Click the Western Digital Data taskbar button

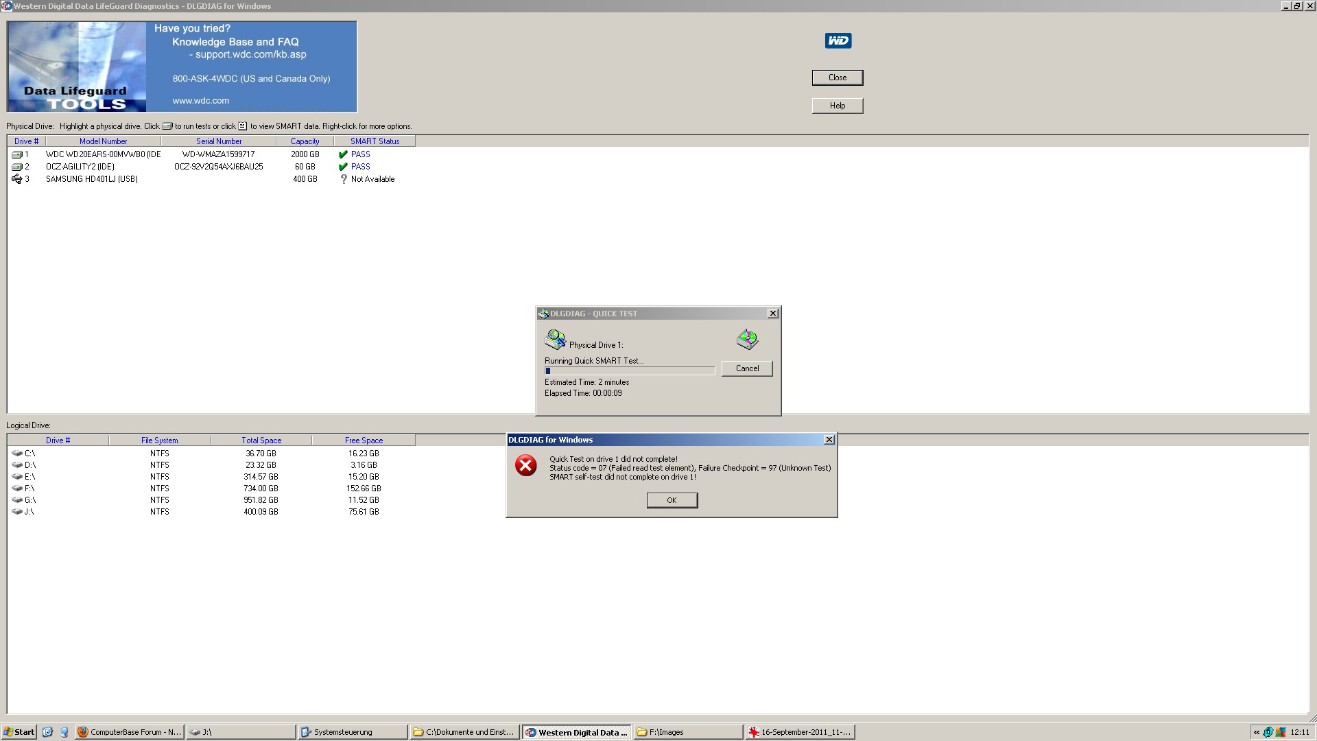point(576,732)
